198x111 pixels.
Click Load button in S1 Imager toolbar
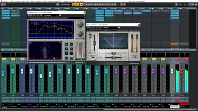pyautogui.click(x=131, y=30)
